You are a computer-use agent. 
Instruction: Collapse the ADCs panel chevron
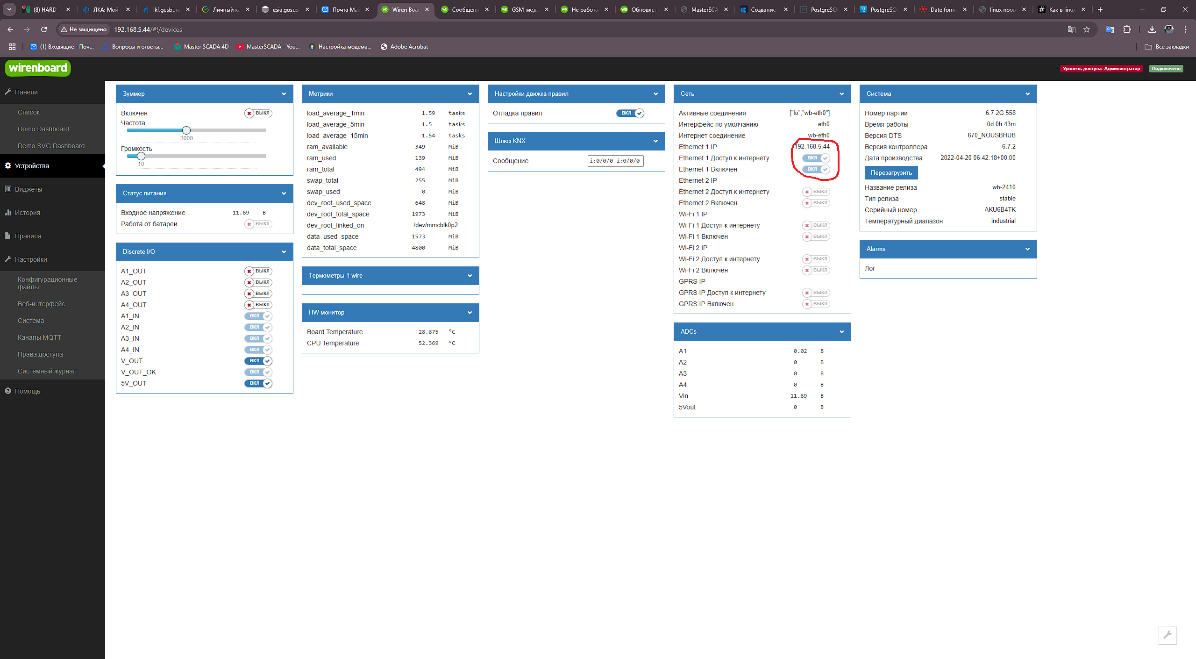(841, 332)
